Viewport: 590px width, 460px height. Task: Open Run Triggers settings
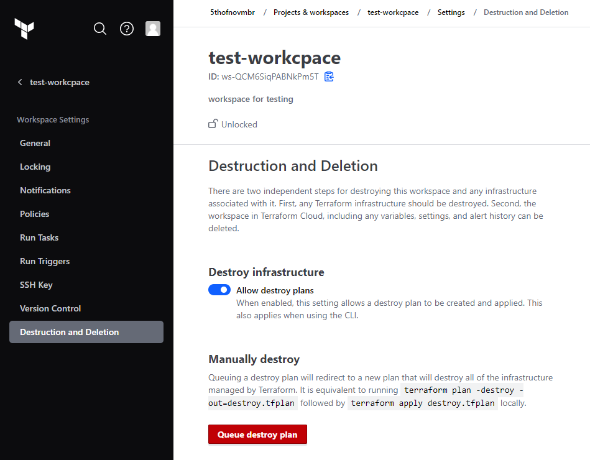[45, 262]
